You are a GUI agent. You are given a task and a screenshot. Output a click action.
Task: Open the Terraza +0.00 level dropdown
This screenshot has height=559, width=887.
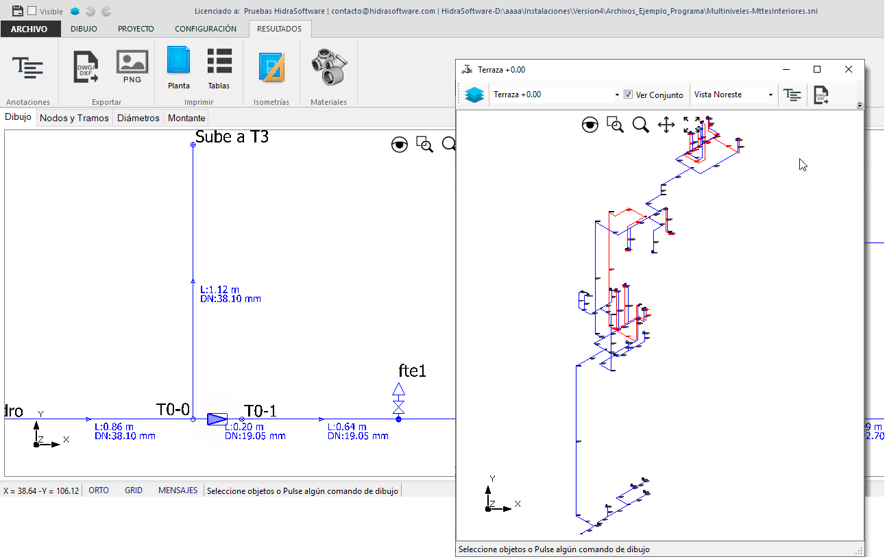tap(555, 95)
